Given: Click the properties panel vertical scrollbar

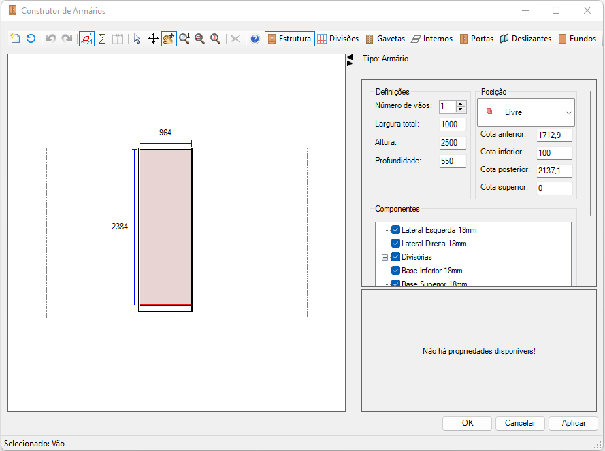Looking at the screenshot, I should point(590,153).
